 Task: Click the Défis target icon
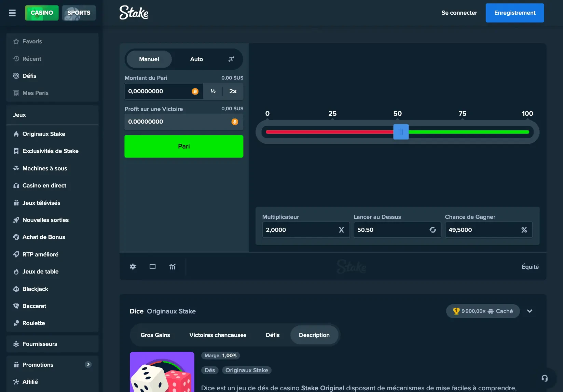coord(16,76)
